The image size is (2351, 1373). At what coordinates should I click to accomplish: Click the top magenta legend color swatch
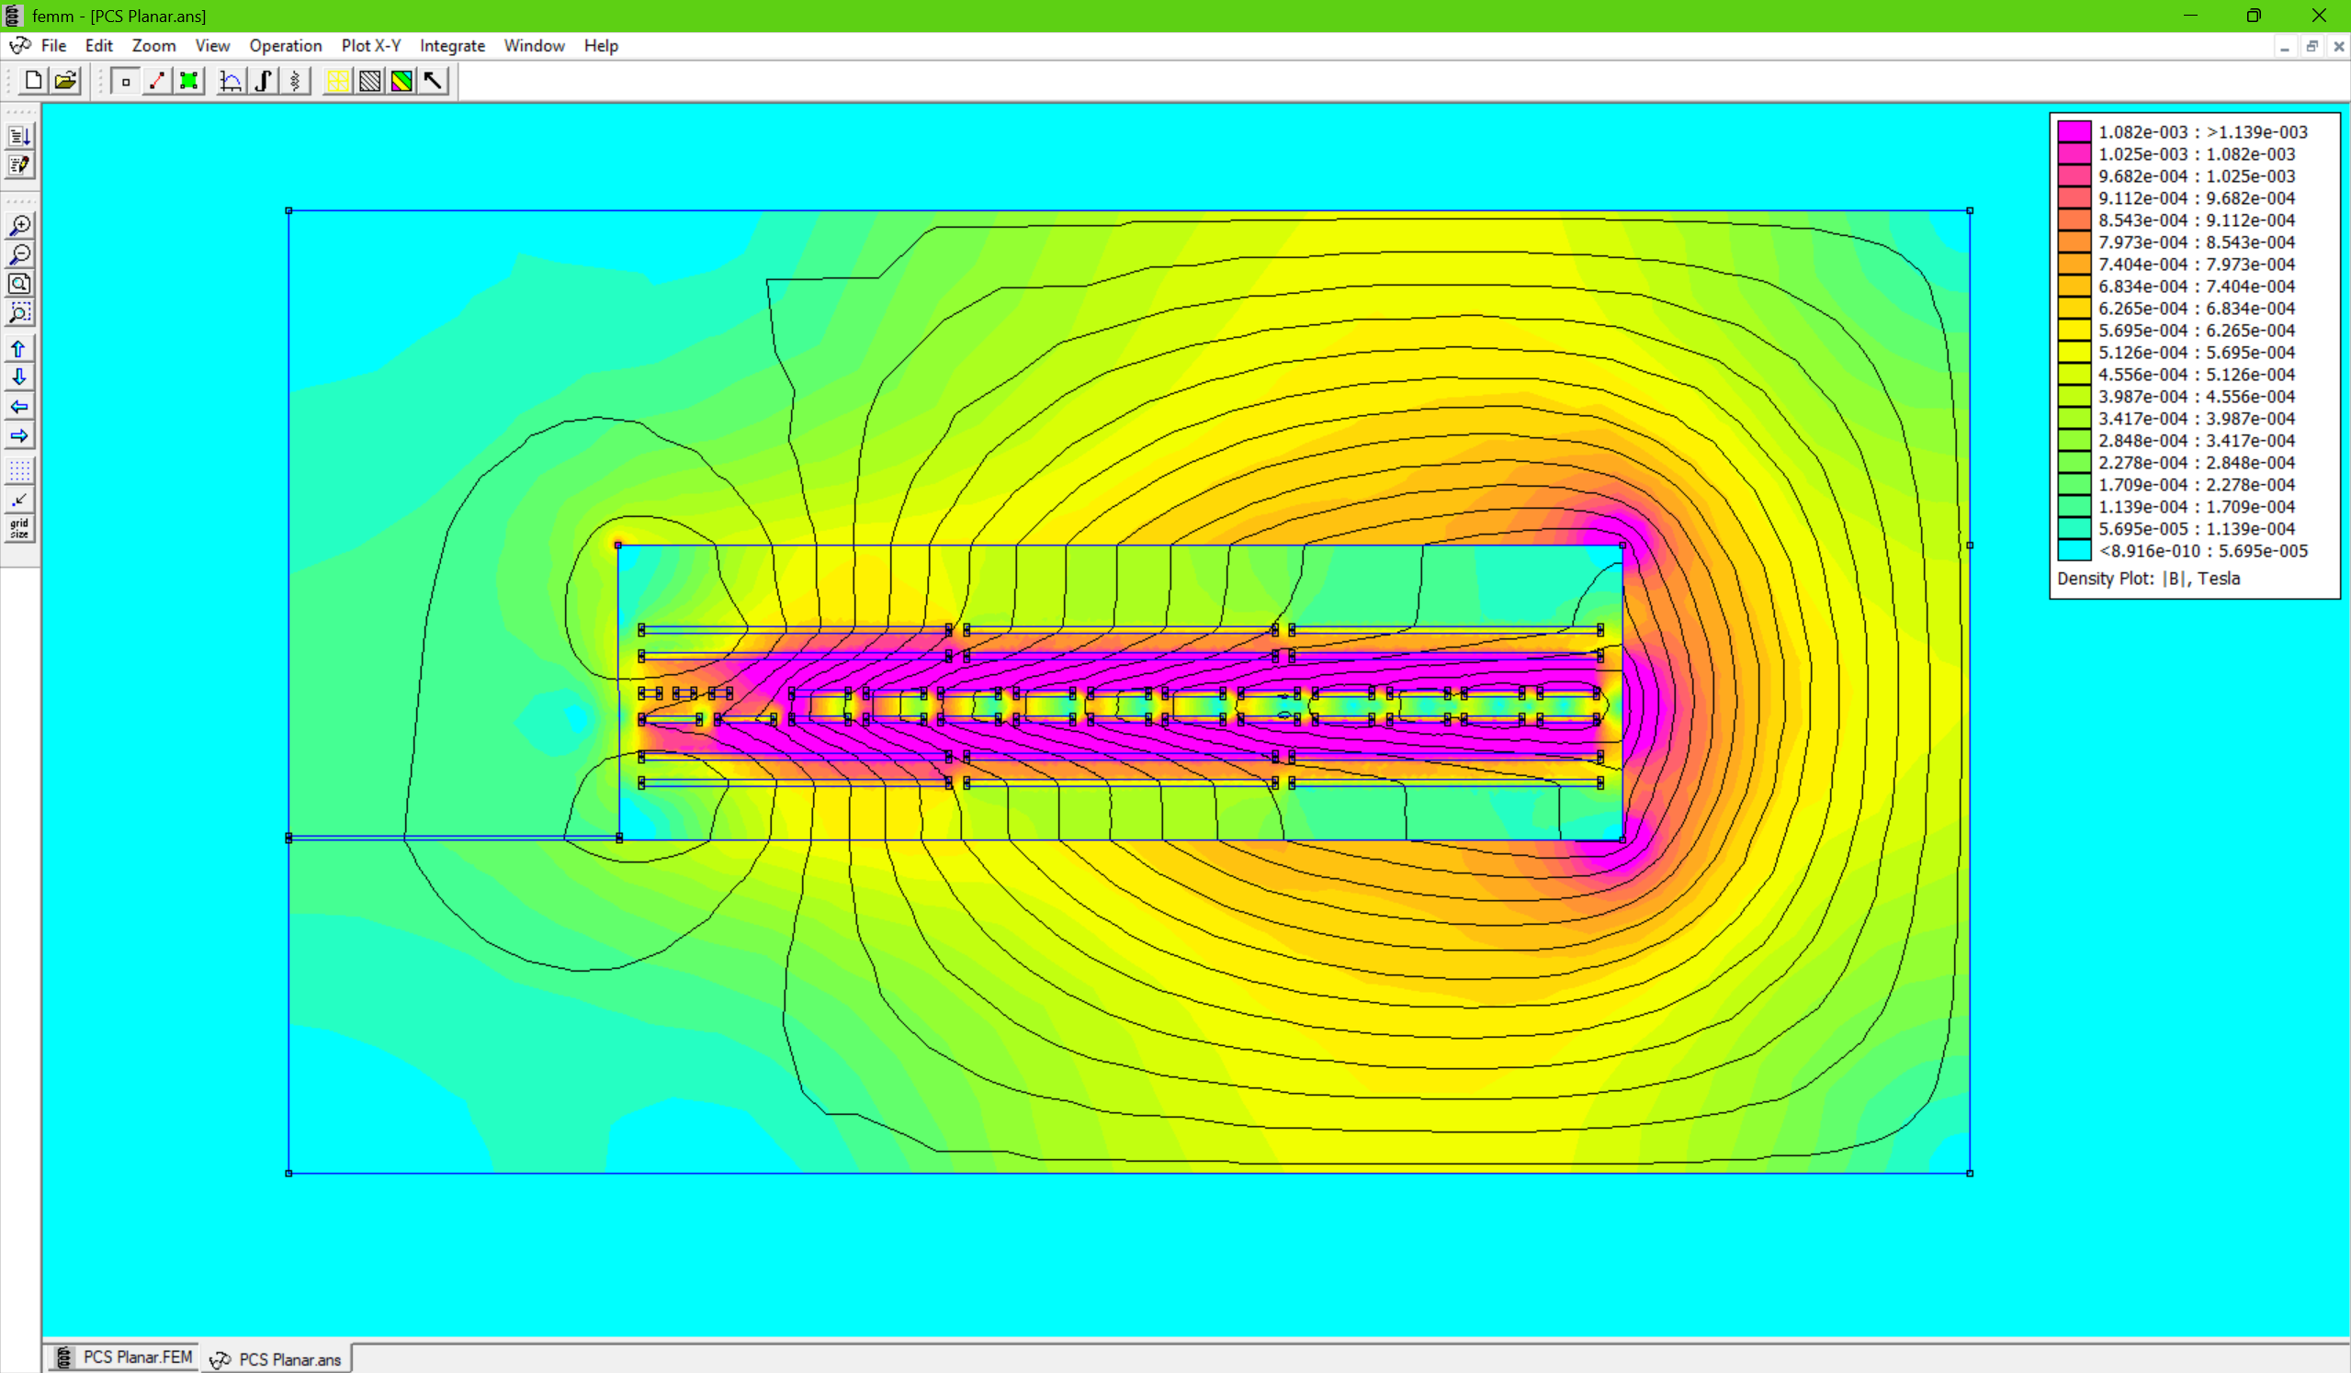pos(2073,131)
